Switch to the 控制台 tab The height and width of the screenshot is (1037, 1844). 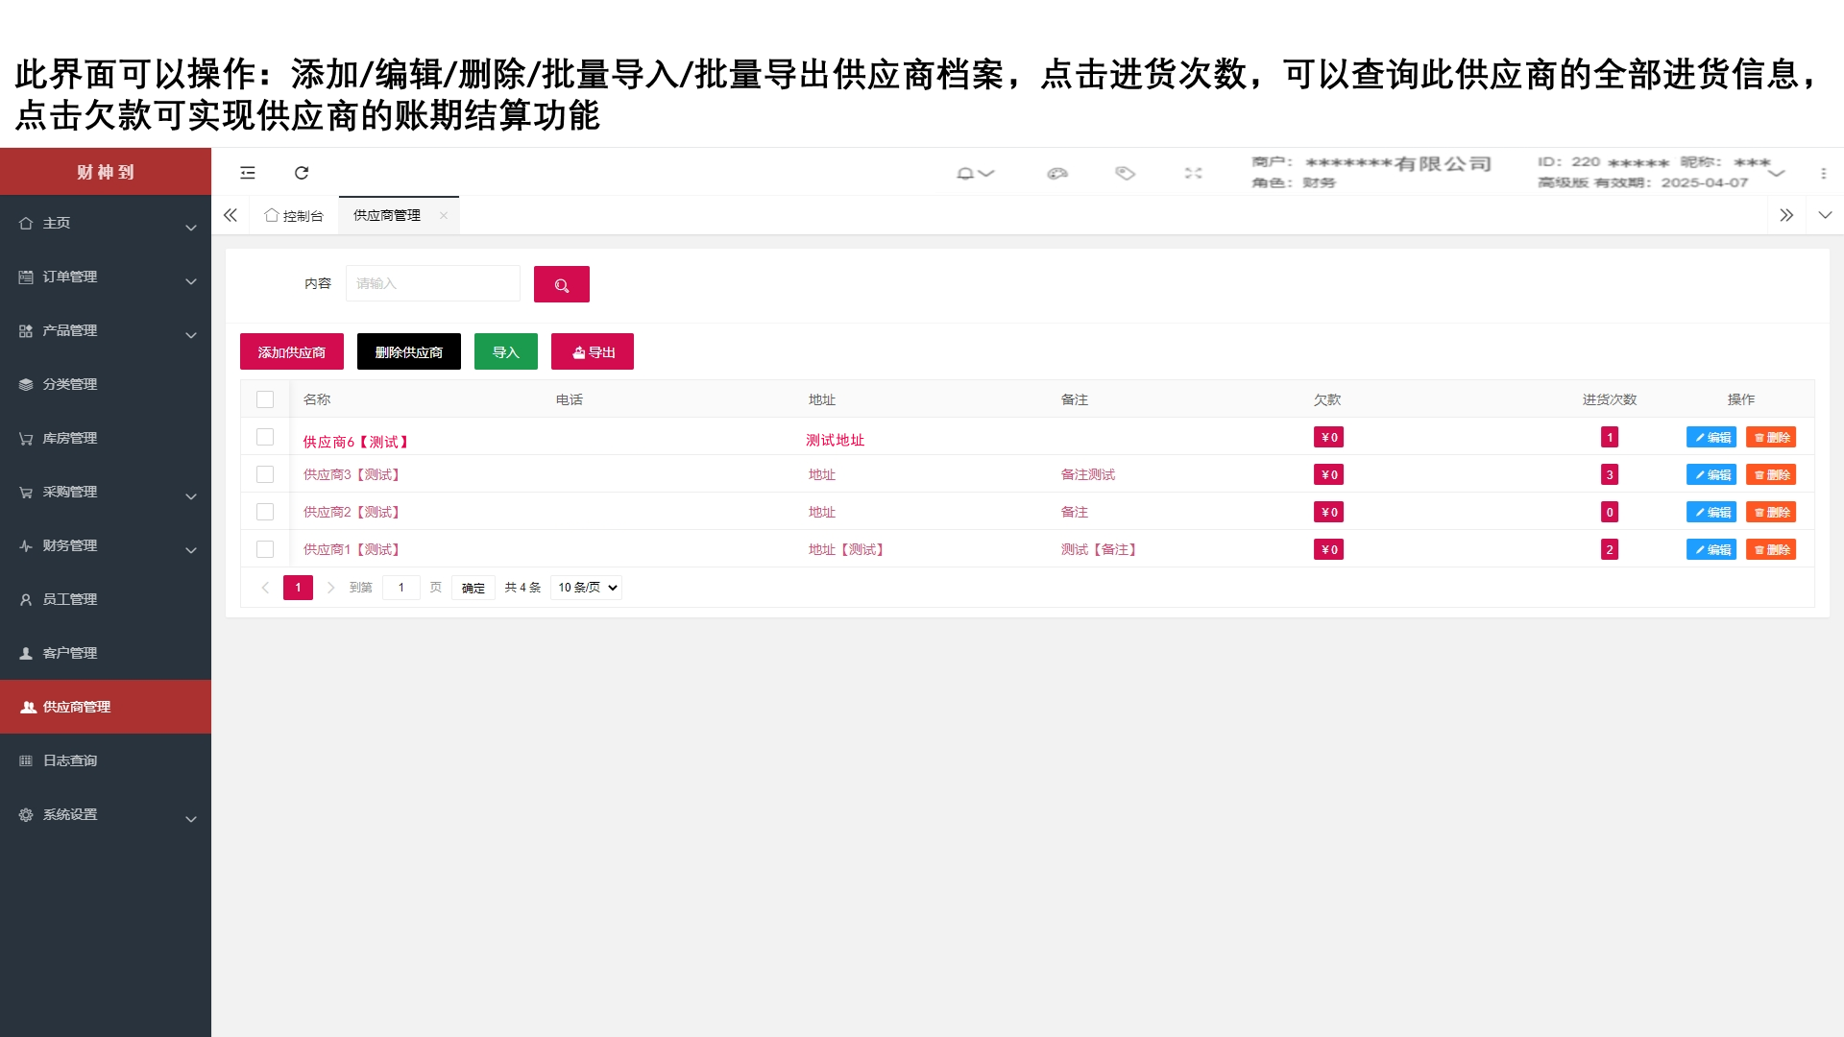pyautogui.click(x=295, y=216)
